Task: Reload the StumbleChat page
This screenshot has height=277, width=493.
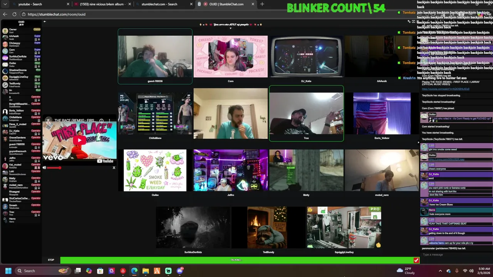Action: 14,14
